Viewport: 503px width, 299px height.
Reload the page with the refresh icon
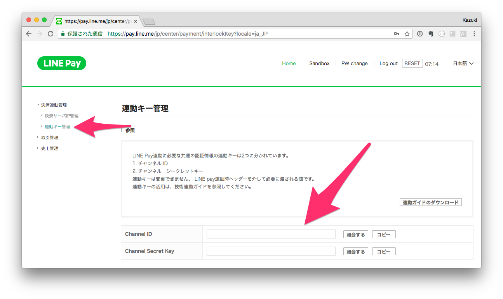coord(50,34)
